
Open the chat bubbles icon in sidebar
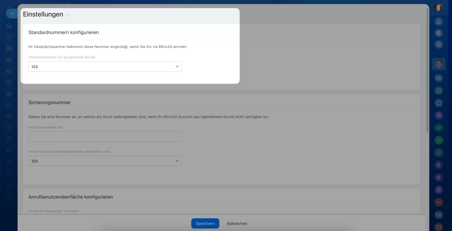tap(9, 127)
